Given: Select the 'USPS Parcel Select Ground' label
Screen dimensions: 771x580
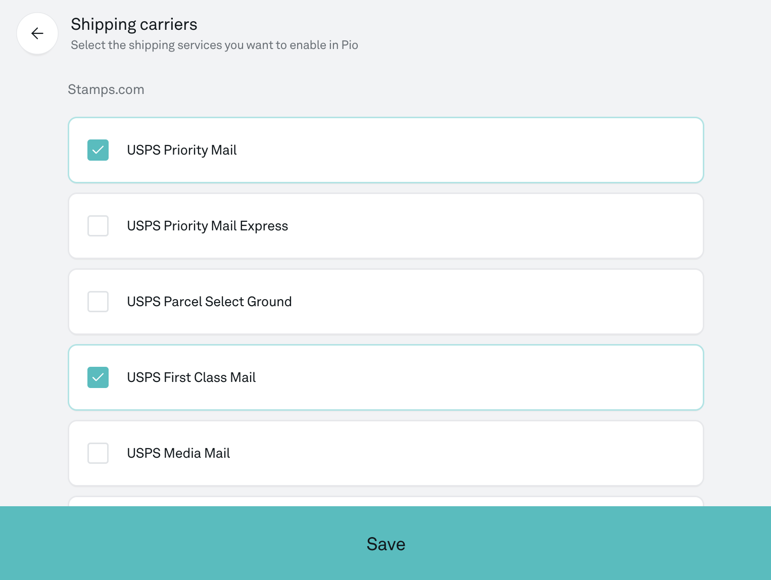Looking at the screenshot, I should pyautogui.click(x=210, y=302).
